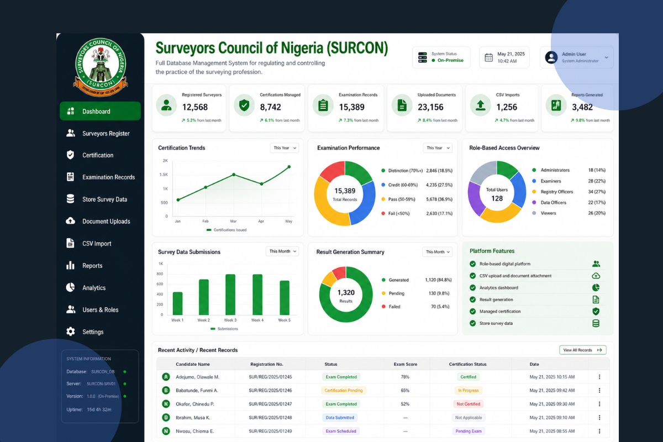This screenshot has height=442, width=663.
Task: Click the Reports bar chart icon
Action: click(70, 265)
